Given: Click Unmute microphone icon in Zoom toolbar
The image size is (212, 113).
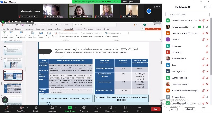Looking at the screenshot, I should click(7, 108).
